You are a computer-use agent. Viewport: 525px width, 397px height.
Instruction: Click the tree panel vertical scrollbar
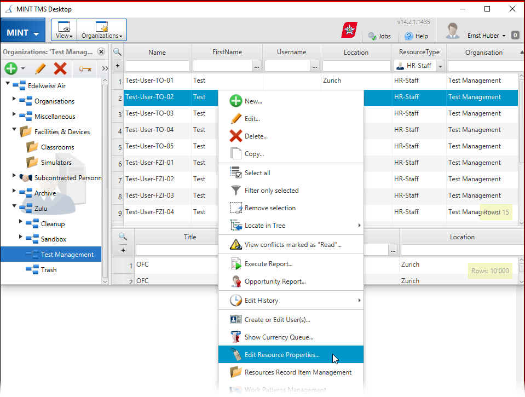tap(105, 181)
